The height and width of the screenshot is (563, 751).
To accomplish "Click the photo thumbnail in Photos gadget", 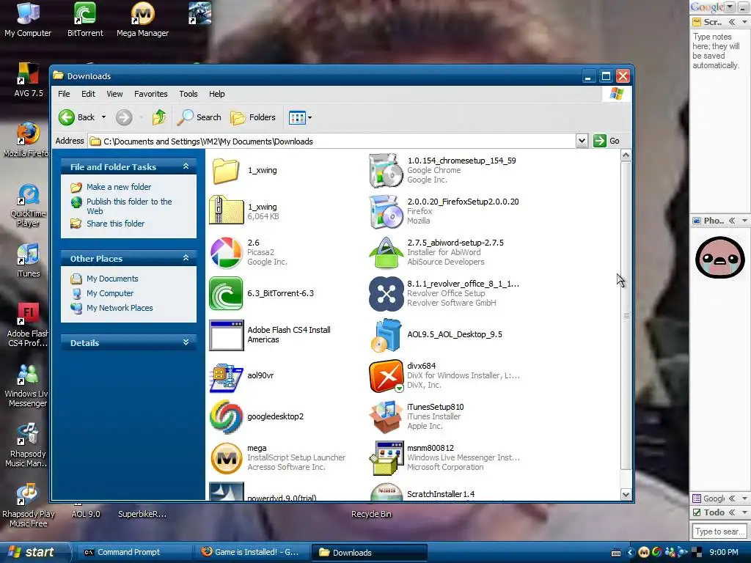I will 720,257.
